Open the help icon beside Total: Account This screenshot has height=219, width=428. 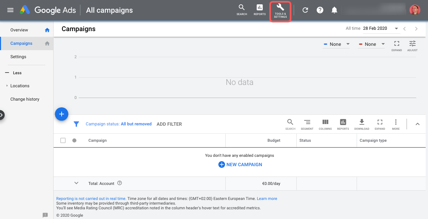(x=120, y=183)
